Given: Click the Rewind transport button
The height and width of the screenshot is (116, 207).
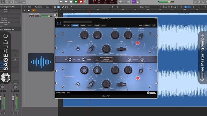Looking at the screenshot, I should pos(61,2).
